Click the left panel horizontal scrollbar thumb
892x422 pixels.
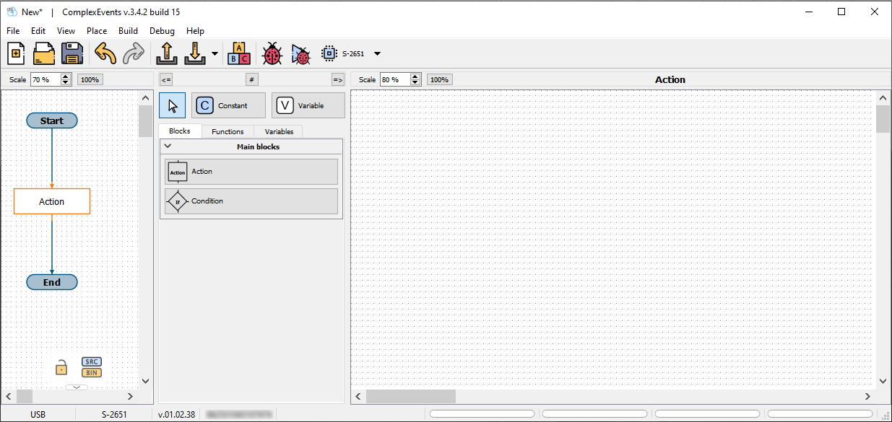(x=25, y=396)
